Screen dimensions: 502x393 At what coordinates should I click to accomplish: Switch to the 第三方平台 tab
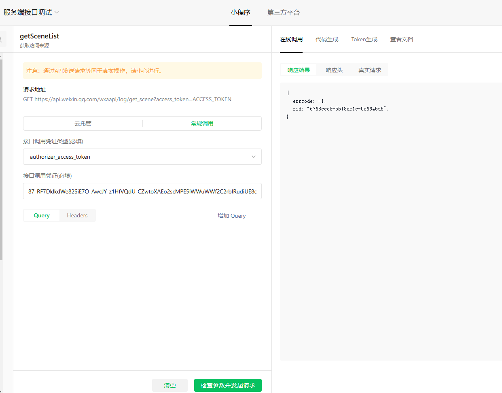coord(284,13)
